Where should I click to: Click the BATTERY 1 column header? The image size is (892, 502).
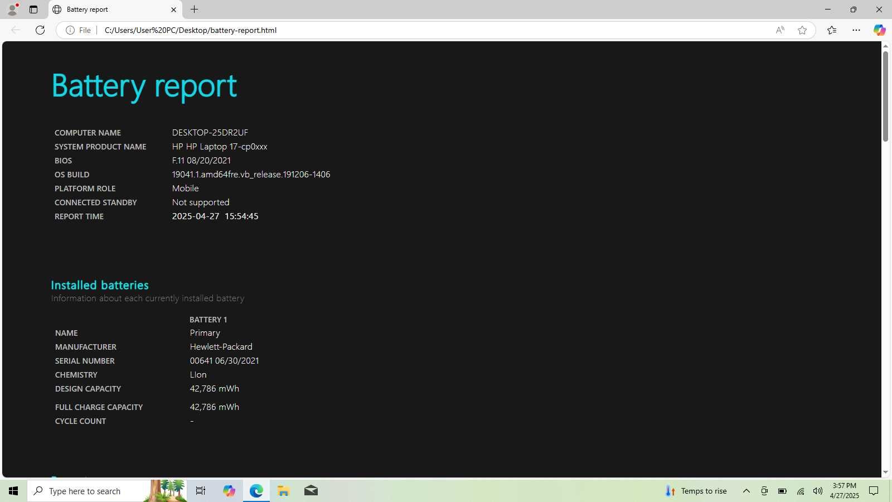click(x=208, y=320)
